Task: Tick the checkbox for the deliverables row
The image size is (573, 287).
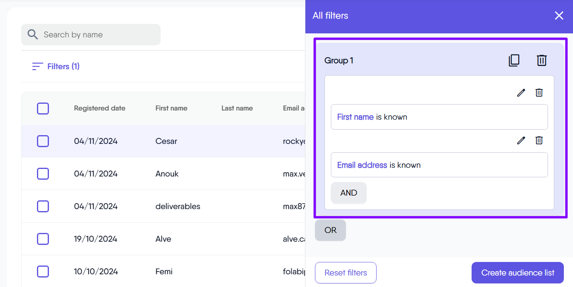Action: click(43, 206)
